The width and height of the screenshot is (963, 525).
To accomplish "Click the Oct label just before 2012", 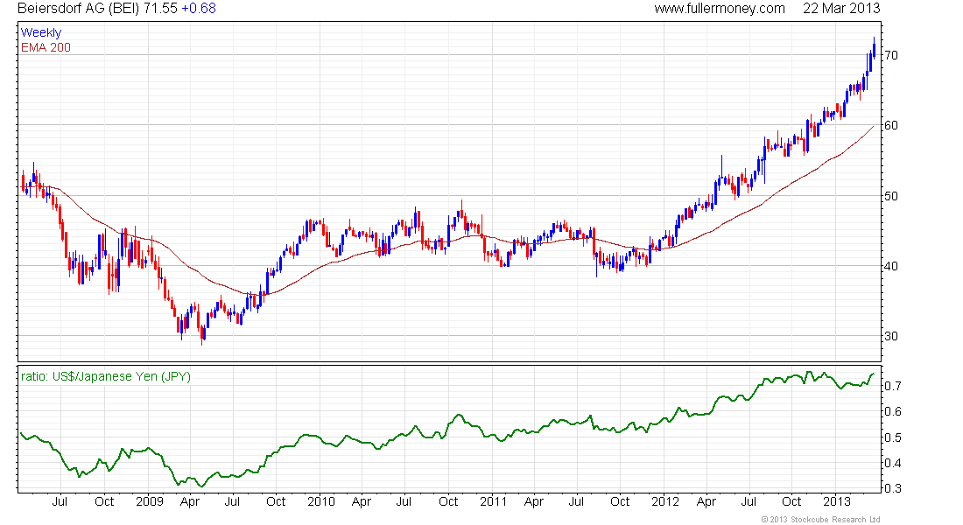I will click(x=620, y=501).
